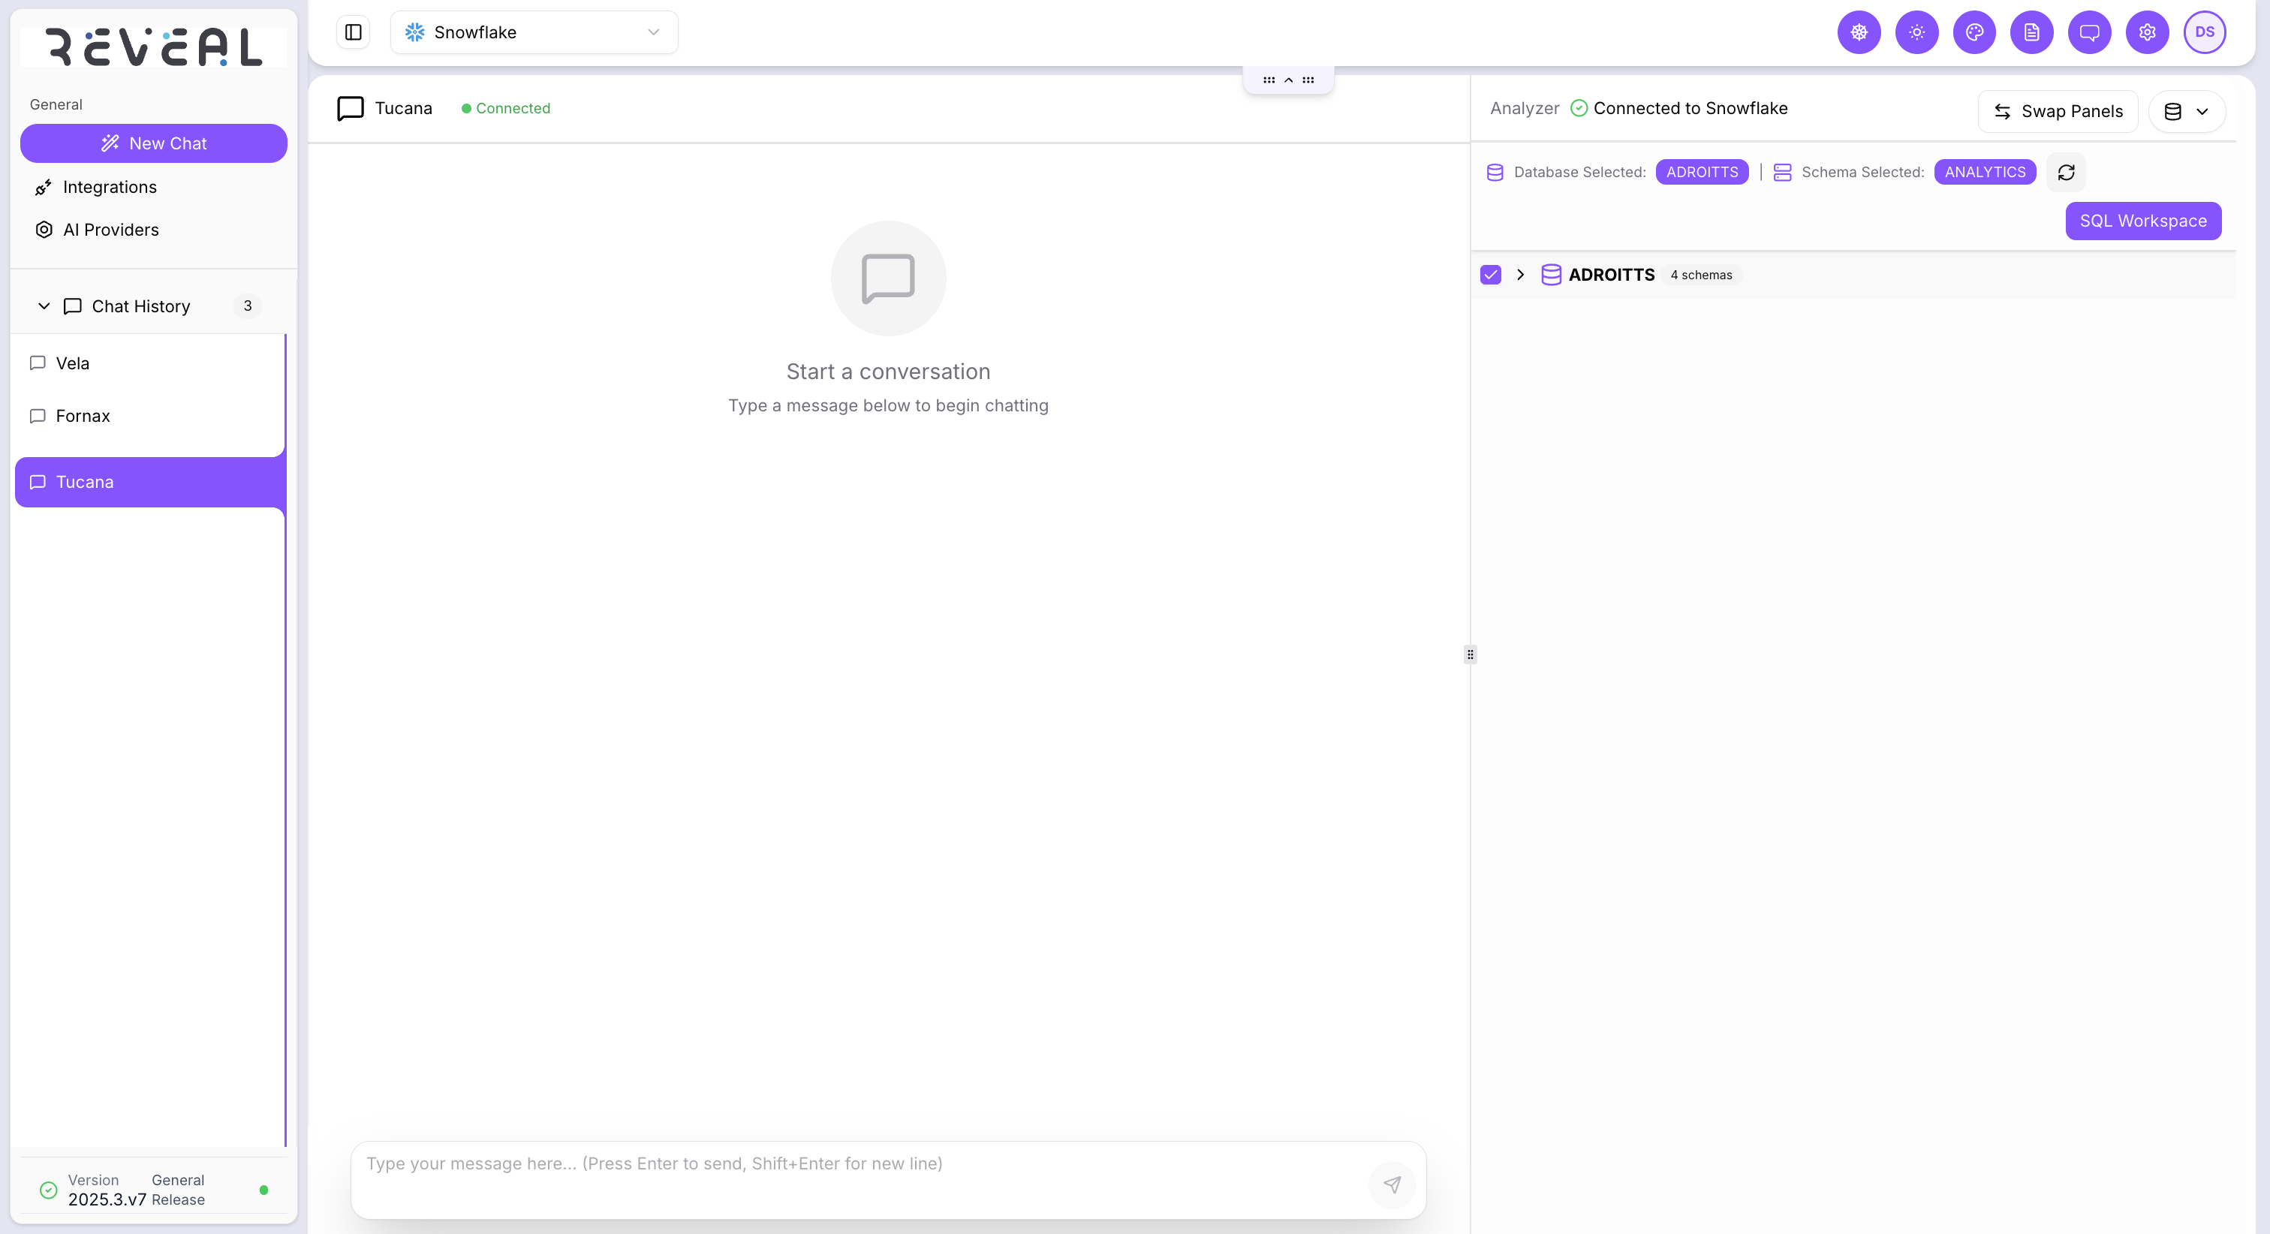
Task: Refresh the schema list with the refresh icon
Action: [x=2067, y=172]
